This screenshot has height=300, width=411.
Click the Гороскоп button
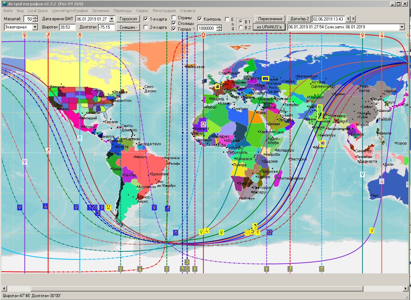[x=128, y=19]
